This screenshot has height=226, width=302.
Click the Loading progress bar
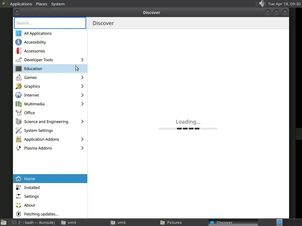point(188,129)
